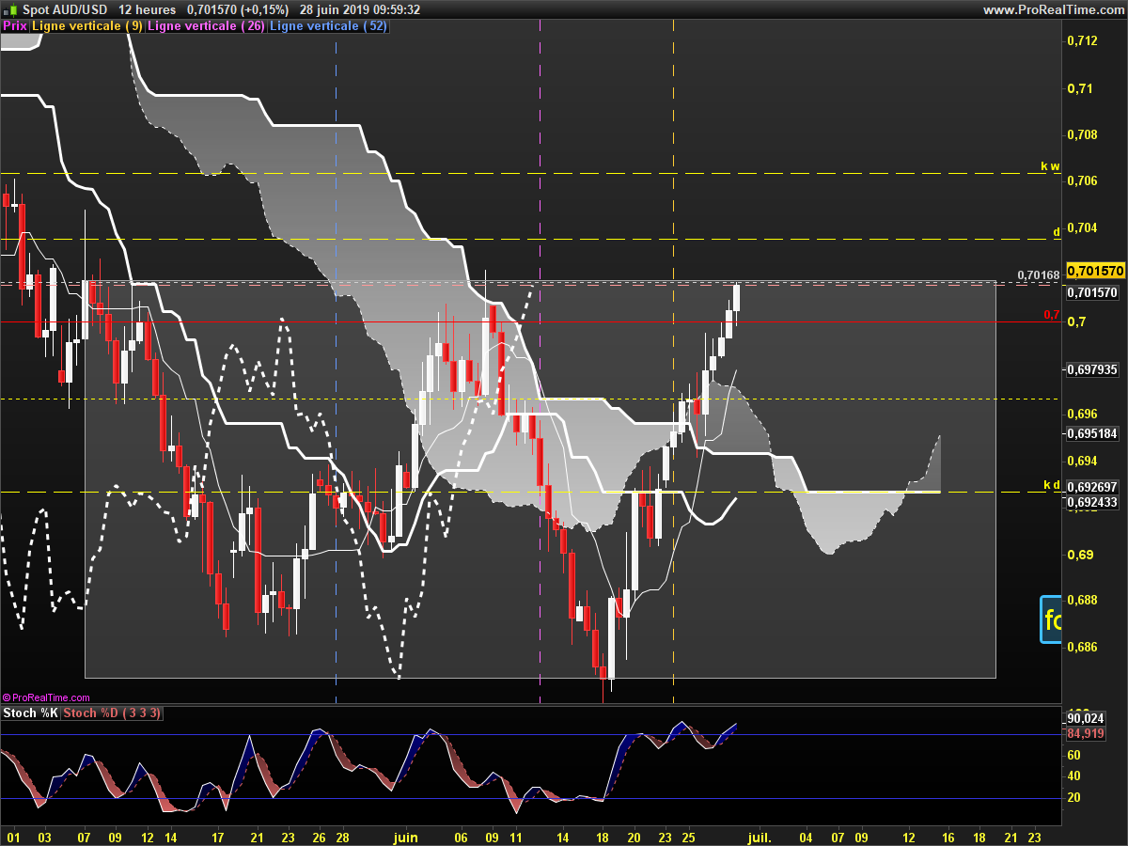Click the 16 date label on time axis
Viewport: 1128px width, 846px height.
click(949, 836)
